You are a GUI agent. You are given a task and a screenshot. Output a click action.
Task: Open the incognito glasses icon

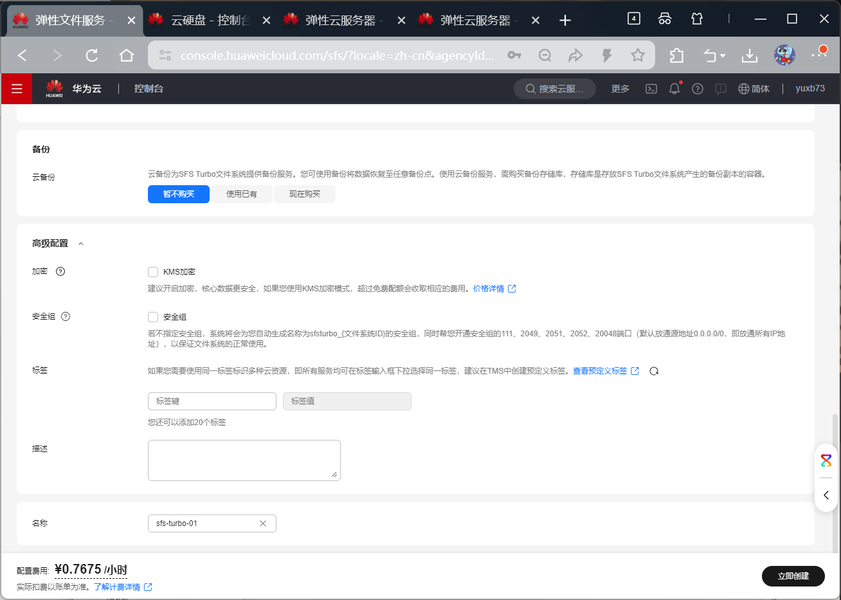(665, 19)
